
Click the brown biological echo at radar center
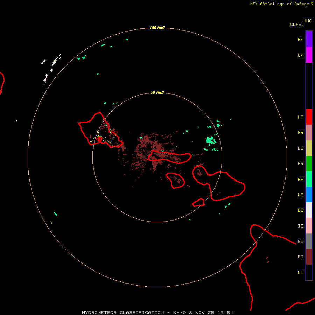(155, 152)
